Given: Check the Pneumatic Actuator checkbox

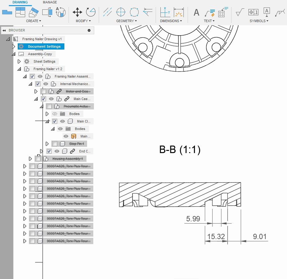Looking at the screenshot, I should pos(49,106).
